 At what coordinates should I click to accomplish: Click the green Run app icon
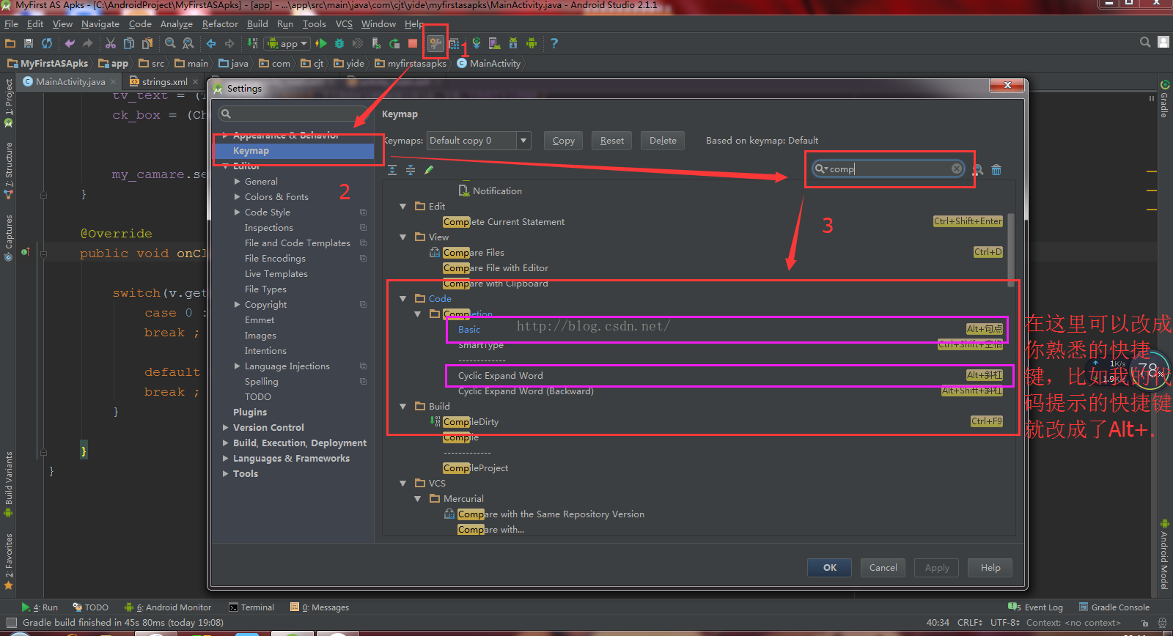pyautogui.click(x=321, y=43)
